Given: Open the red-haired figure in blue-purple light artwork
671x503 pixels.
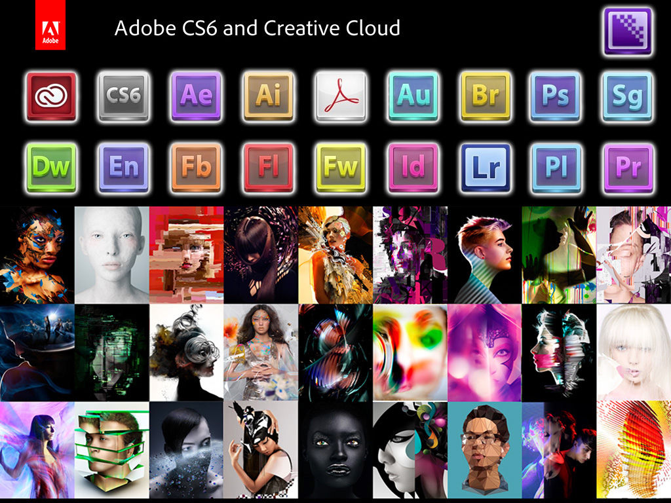Looking at the screenshot, I should (x=559, y=450).
